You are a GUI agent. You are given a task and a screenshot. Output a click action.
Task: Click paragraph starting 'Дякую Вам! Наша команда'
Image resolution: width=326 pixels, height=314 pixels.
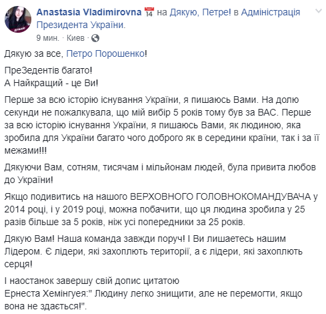click(x=153, y=251)
